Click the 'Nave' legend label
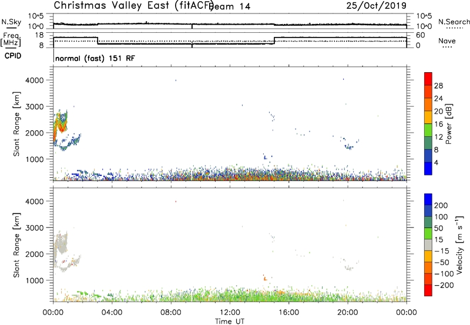 (x=447, y=40)
